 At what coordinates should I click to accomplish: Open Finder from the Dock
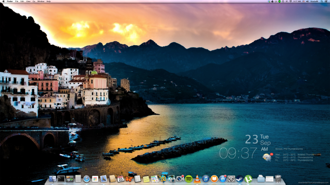point(52,179)
